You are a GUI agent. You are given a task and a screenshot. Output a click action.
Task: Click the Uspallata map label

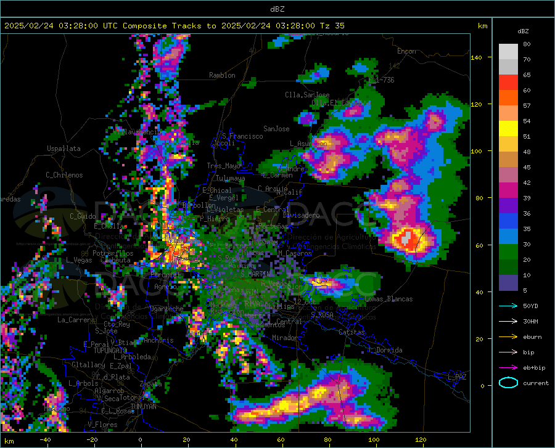click(64, 149)
